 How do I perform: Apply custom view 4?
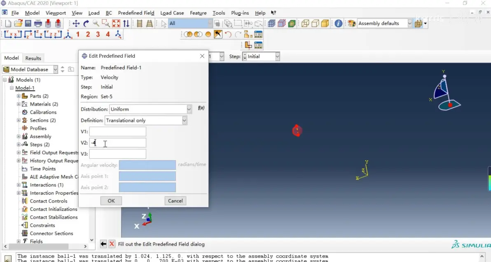tap(108, 35)
